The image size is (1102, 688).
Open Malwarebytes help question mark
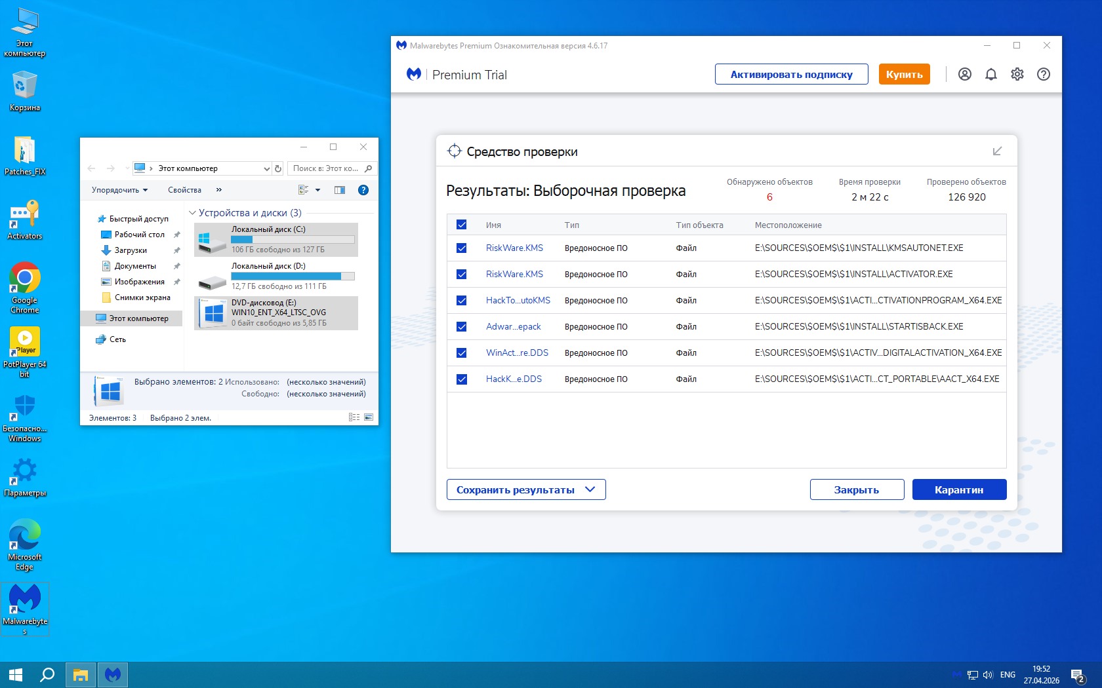coord(1043,74)
